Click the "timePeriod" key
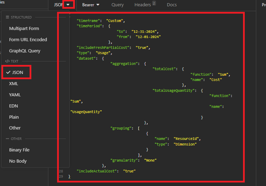This screenshot has width=266, height=186. 89,26
